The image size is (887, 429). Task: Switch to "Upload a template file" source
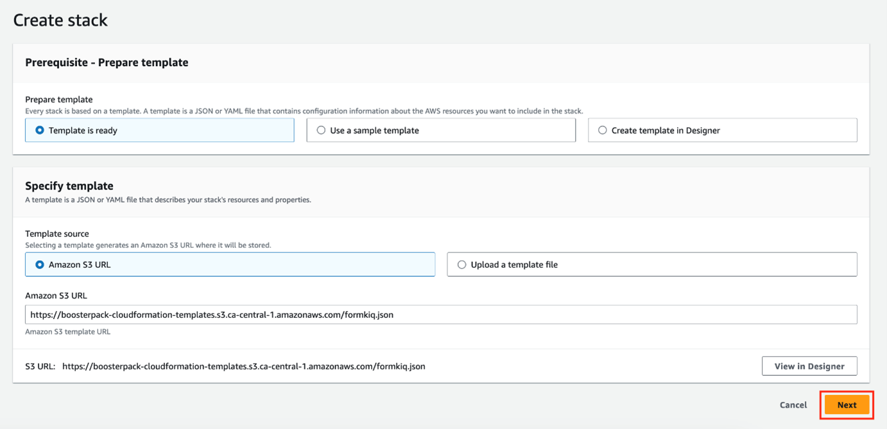click(x=461, y=265)
